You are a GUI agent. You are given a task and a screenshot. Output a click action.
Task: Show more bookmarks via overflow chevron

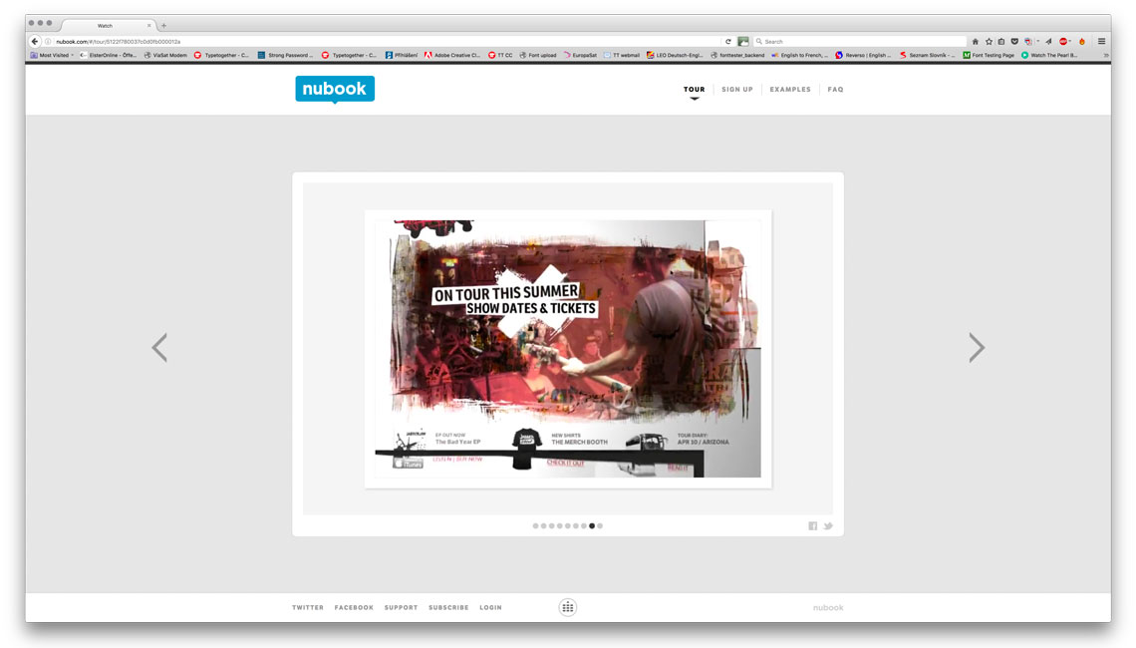[1105, 55]
